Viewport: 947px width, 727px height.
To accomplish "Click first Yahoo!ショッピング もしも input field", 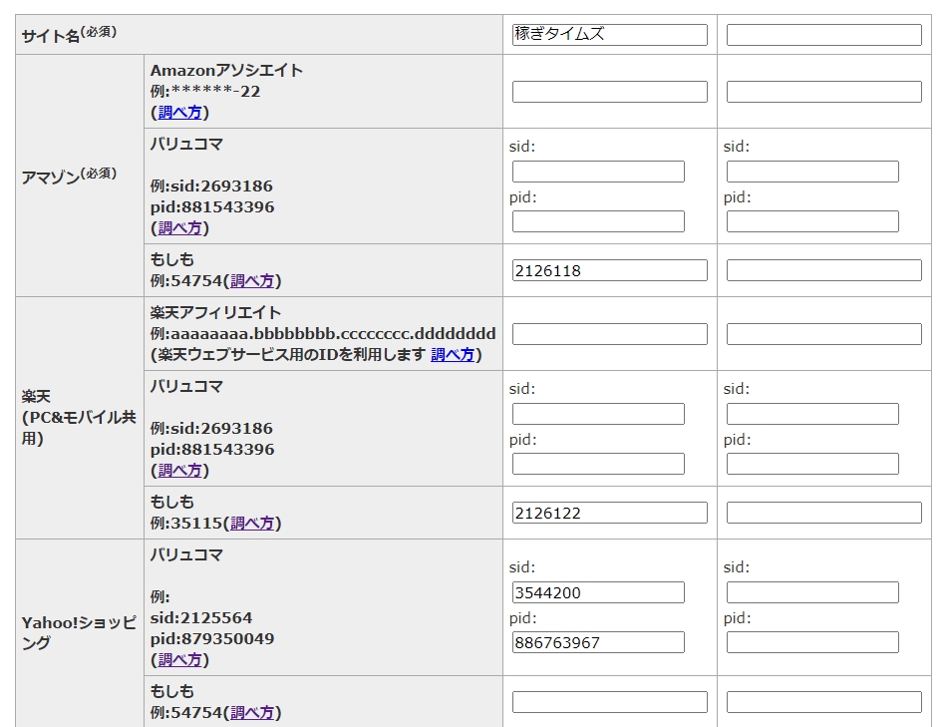I will [x=609, y=702].
